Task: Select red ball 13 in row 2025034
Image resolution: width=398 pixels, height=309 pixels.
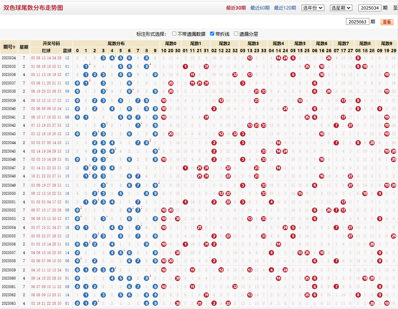Action: (x=250, y=58)
